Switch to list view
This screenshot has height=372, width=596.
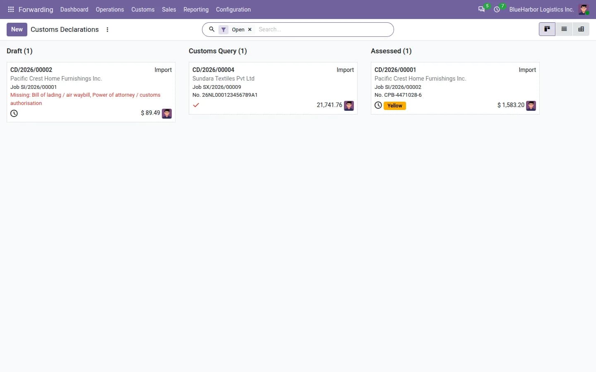(x=564, y=29)
